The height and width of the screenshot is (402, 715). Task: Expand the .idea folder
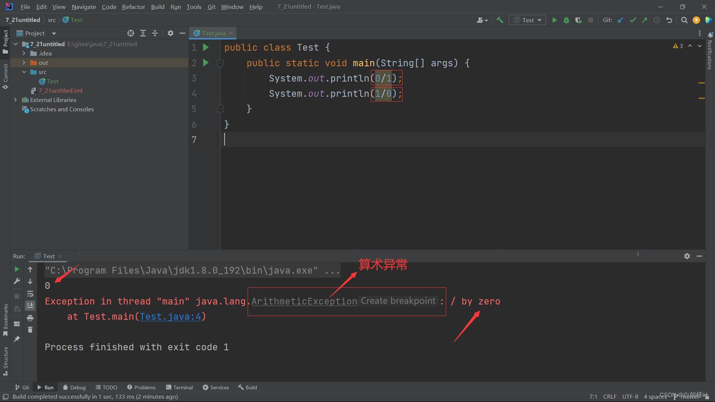(x=24, y=53)
